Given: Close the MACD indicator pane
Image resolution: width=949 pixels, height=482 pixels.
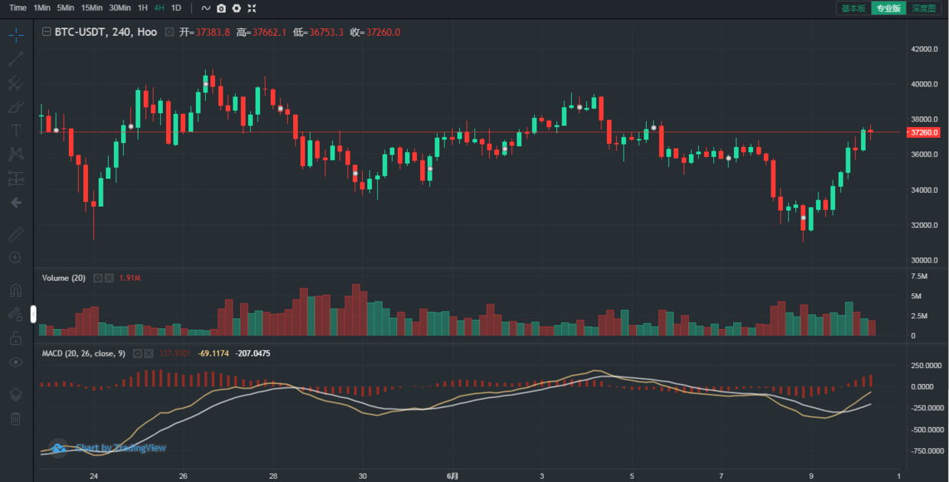Looking at the screenshot, I should [x=151, y=353].
